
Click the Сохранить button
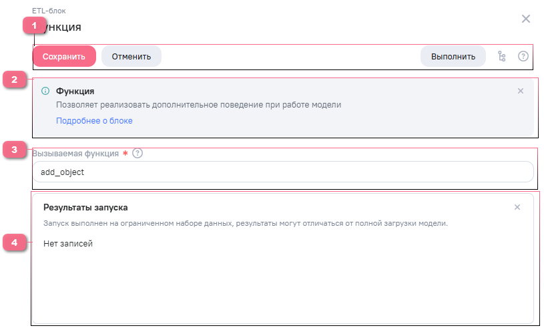64,57
